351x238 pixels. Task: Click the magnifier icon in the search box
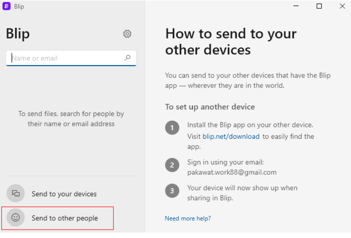tap(127, 58)
